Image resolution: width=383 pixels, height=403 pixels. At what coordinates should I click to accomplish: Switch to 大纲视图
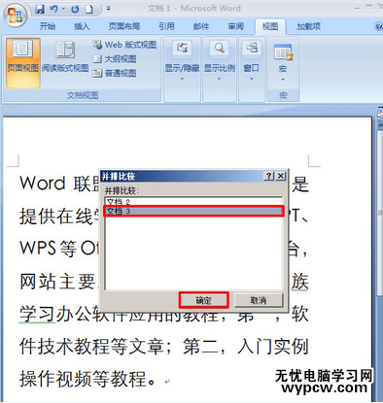pyautogui.click(x=115, y=59)
